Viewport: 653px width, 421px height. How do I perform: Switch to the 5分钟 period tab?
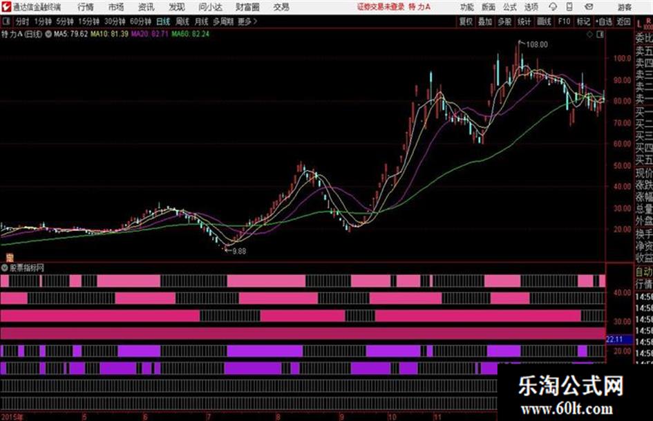pyautogui.click(x=65, y=21)
